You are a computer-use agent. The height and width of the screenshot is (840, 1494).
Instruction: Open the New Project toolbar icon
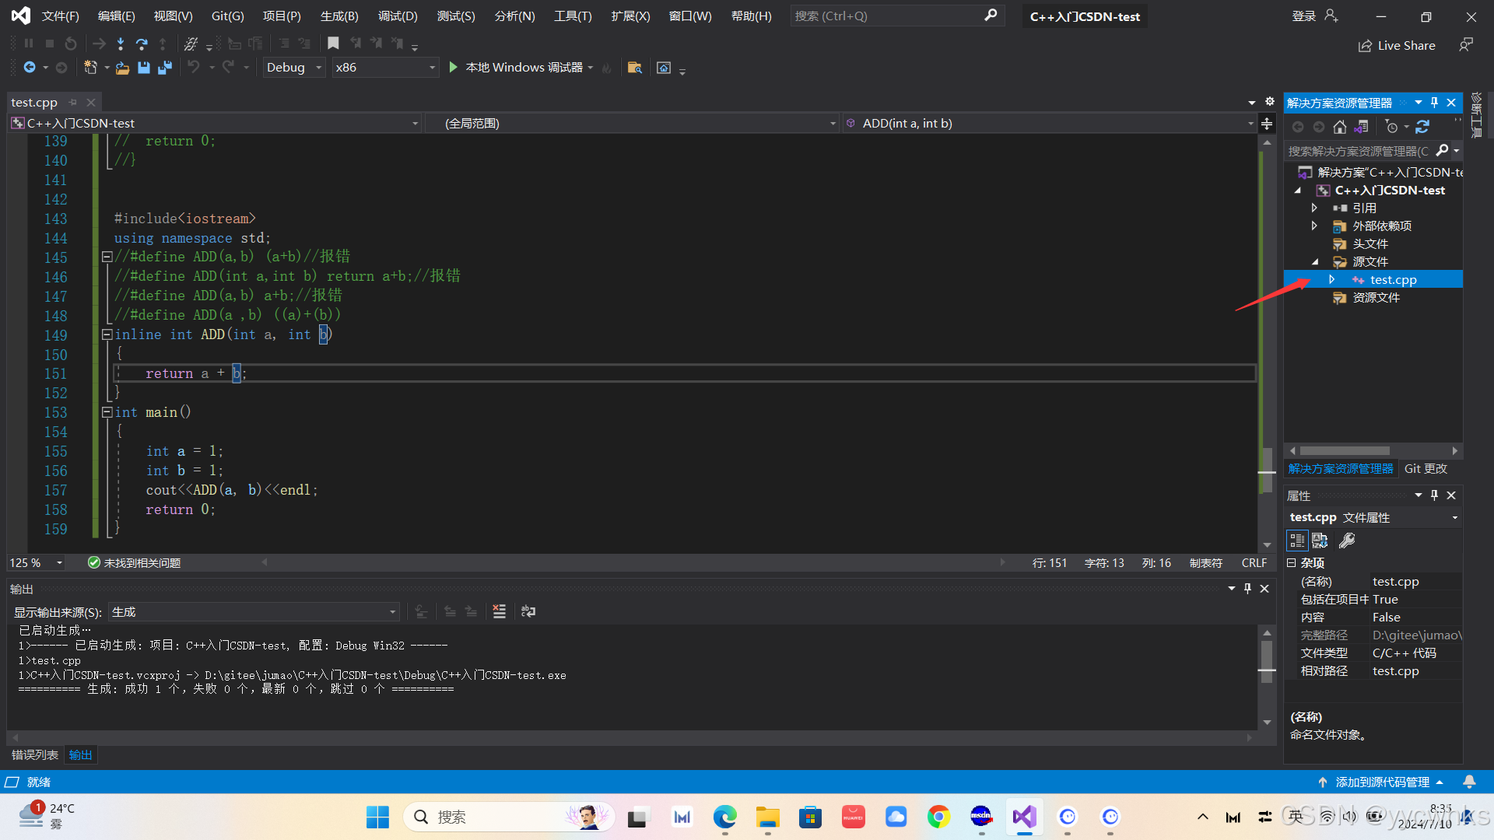coord(91,68)
